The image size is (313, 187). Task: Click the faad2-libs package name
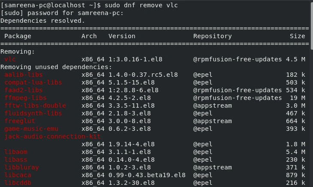tap(24, 90)
